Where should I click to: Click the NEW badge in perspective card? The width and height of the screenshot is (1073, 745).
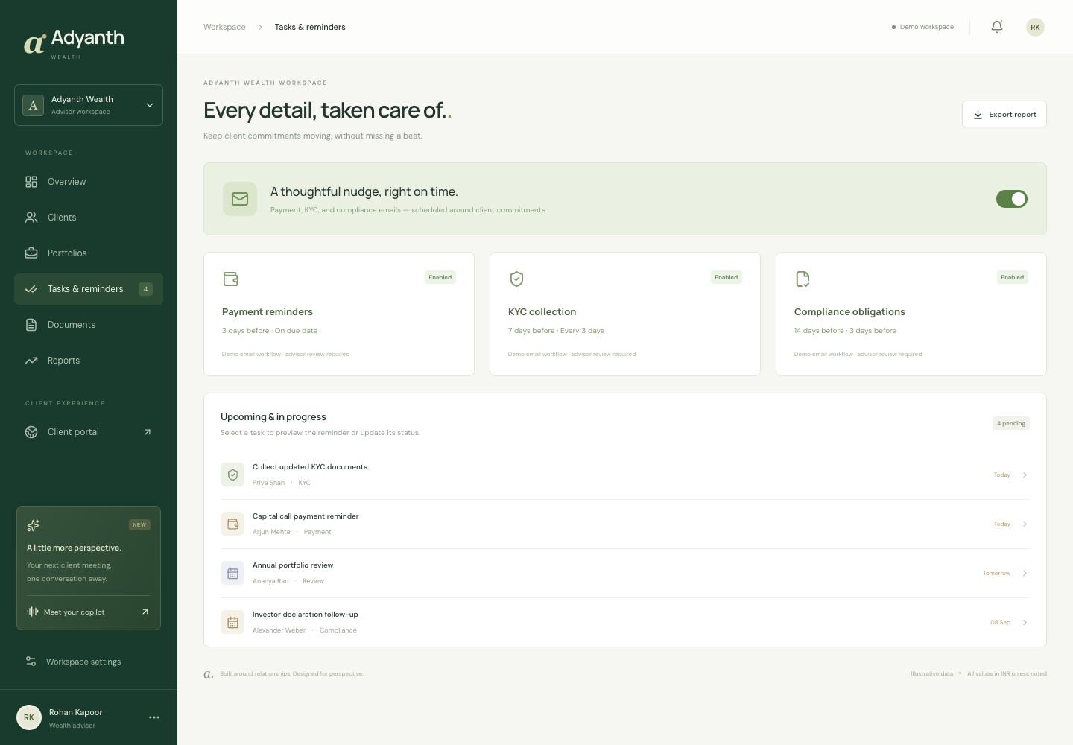pyautogui.click(x=139, y=524)
